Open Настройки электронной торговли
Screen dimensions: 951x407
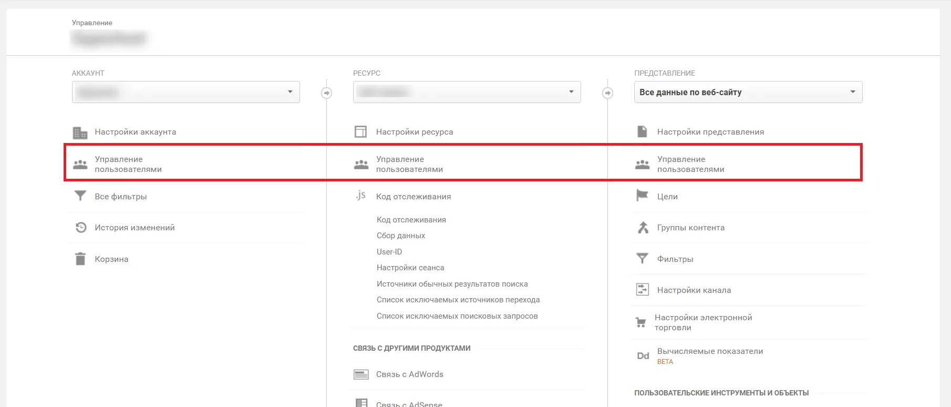(704, 322)
